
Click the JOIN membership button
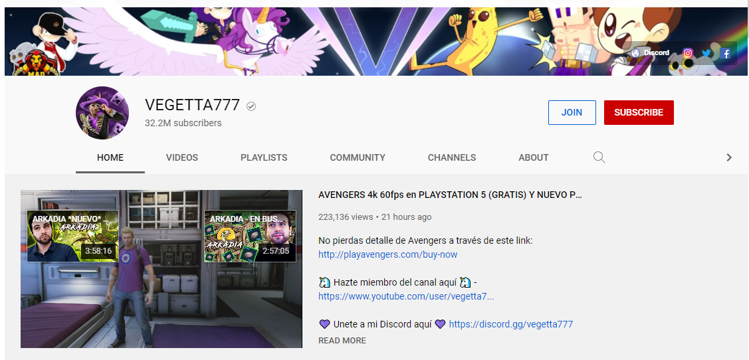tap(572, 113)
